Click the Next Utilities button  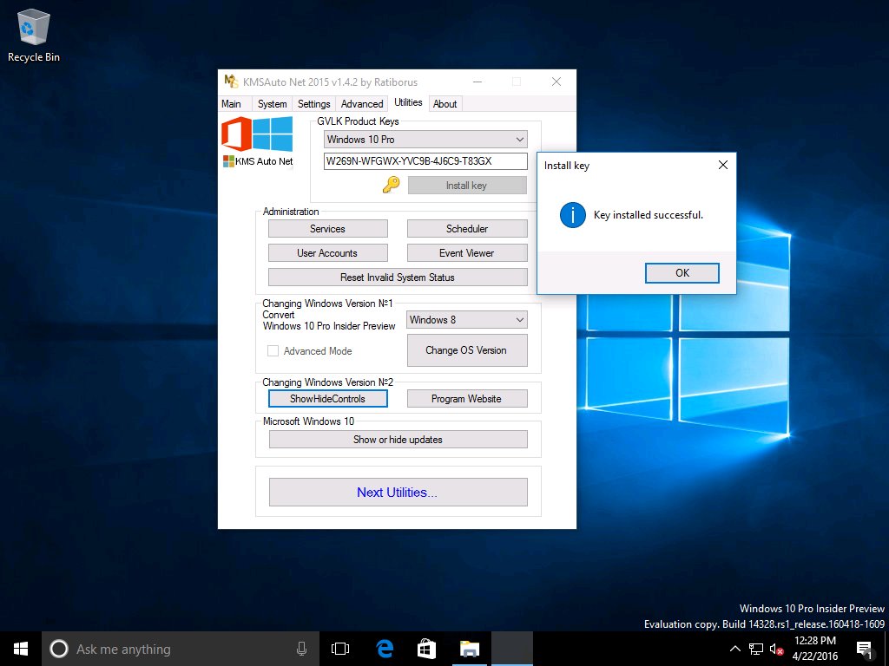398,493
